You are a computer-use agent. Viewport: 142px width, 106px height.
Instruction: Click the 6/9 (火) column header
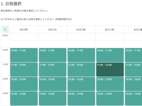53,29
